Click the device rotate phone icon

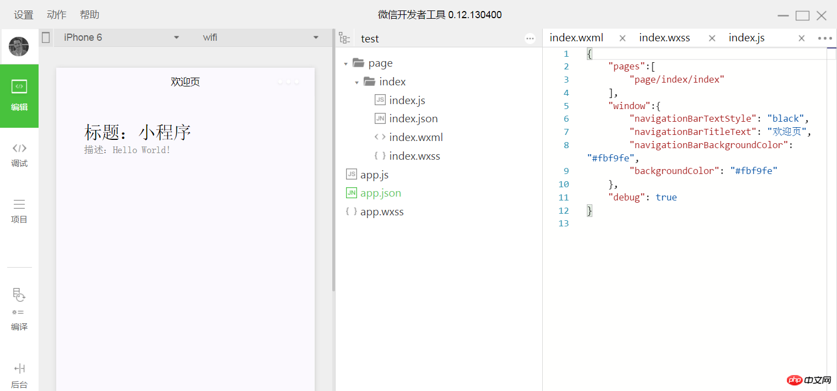(46, 37)
